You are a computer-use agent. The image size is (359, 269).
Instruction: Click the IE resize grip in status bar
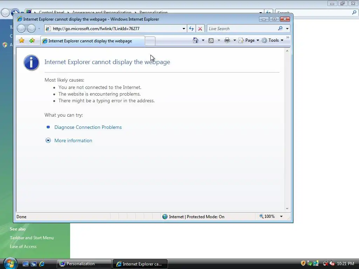coord(289,219)
